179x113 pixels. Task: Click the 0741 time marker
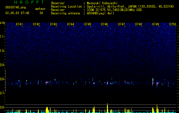[19, 24]
